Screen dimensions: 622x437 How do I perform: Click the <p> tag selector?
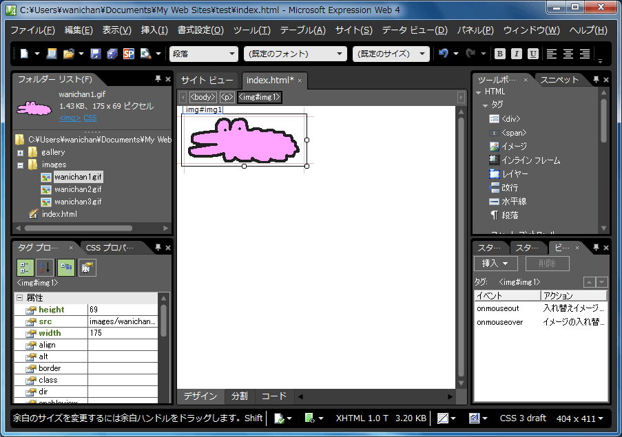tap(227, 97)
